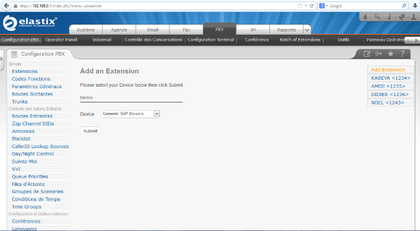This screenshot has width=420, height=231.
Task: Open the Agenda tab
Action: 119,30
